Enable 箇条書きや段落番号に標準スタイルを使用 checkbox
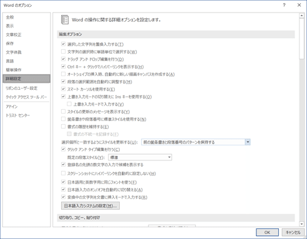307x239 pixels. [63, 119]
